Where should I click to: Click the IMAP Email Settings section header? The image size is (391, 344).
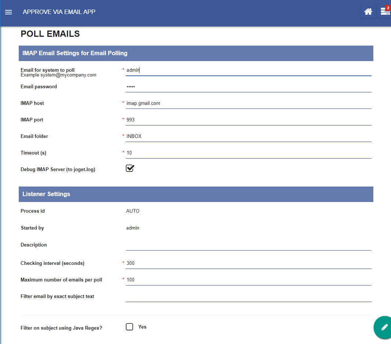click(x=196, y=53)
